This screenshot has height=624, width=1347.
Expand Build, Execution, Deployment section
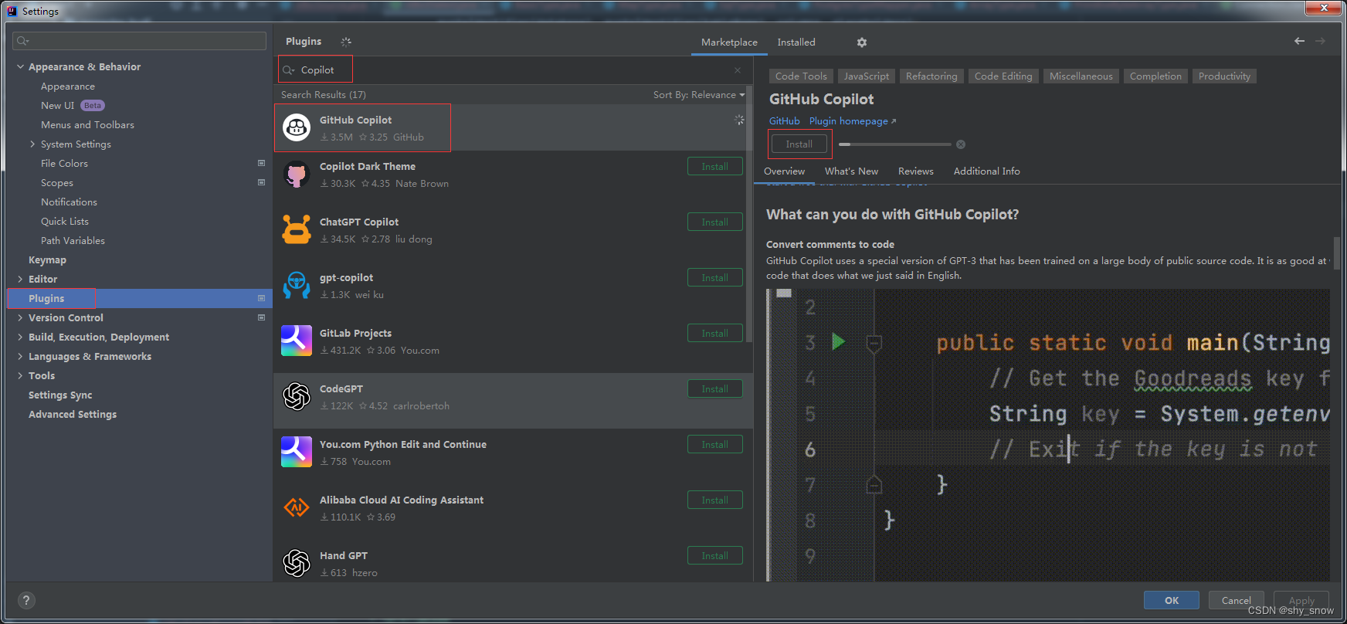pyautogui.click(x=20, y=337)
